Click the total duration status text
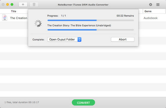Image resolution: width=166 pixels, height=108 pixels. click(22, 102)
